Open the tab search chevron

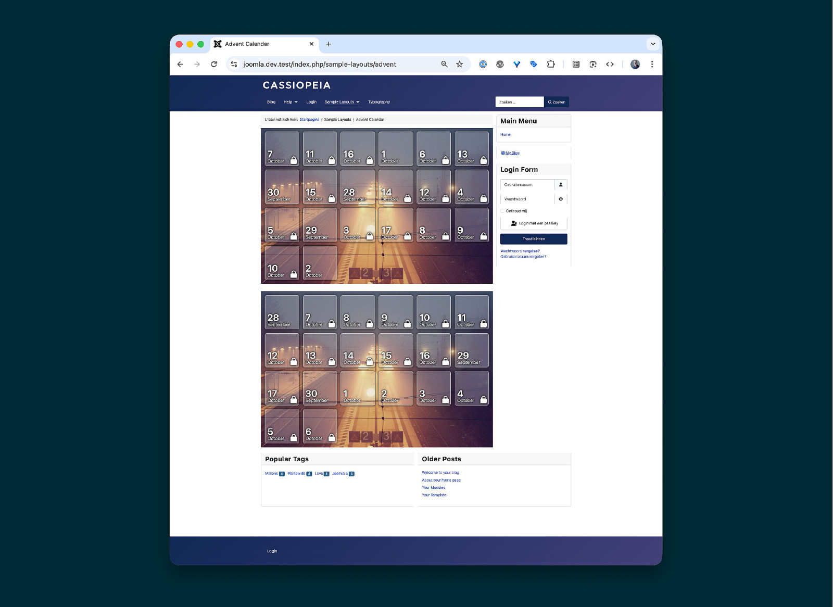[x=653, y=44]
